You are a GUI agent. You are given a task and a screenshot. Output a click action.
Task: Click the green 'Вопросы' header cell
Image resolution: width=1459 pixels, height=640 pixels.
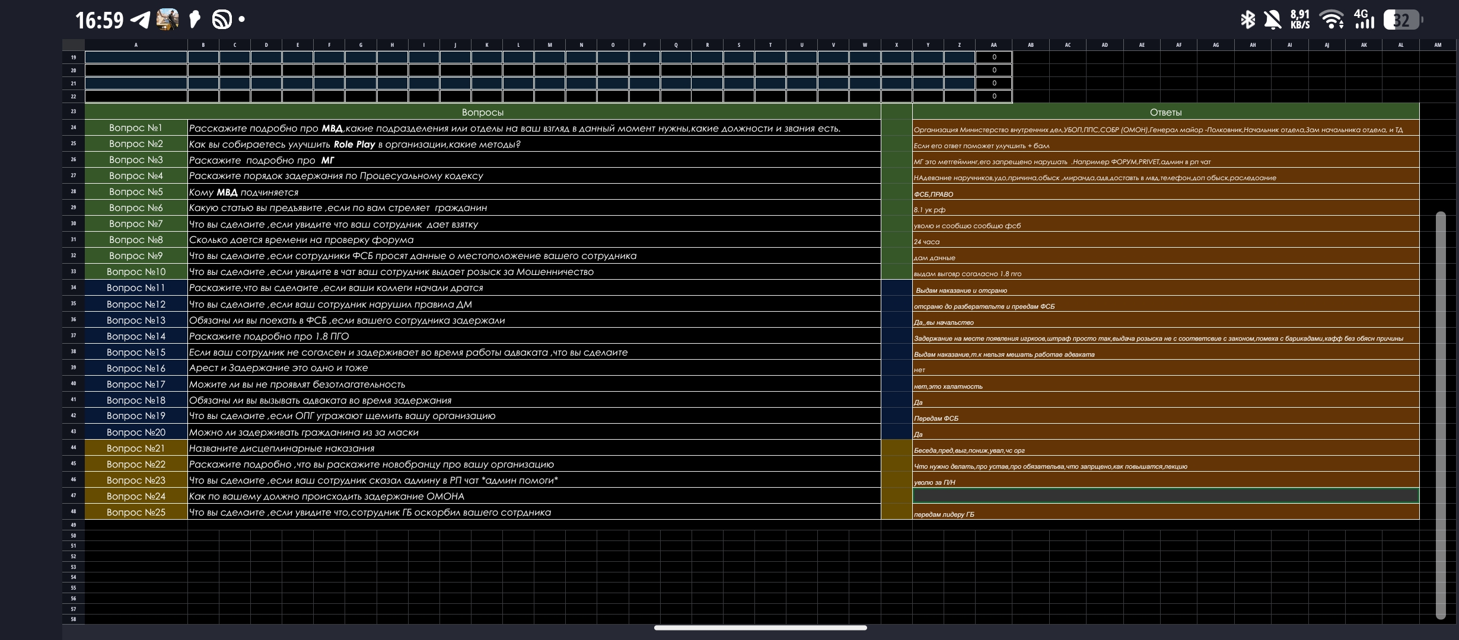pyautogui.click(x=482, y=112)
